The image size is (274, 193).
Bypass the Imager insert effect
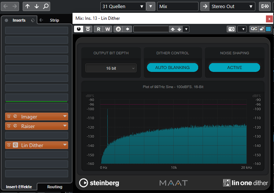(x=8, y=117)
